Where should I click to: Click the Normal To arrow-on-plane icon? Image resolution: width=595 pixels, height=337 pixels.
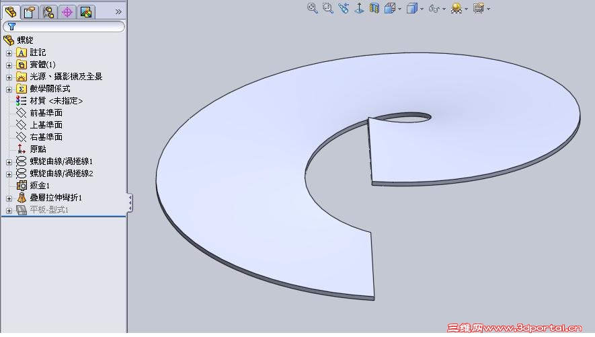click(x=359, y=8)
